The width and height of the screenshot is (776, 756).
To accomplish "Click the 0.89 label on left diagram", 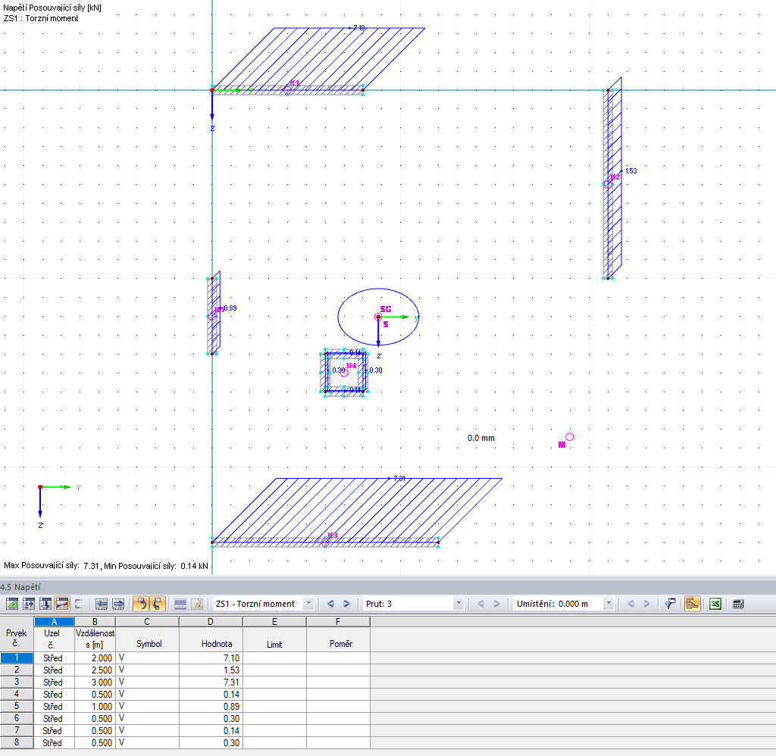I will (x=230, y=308).
